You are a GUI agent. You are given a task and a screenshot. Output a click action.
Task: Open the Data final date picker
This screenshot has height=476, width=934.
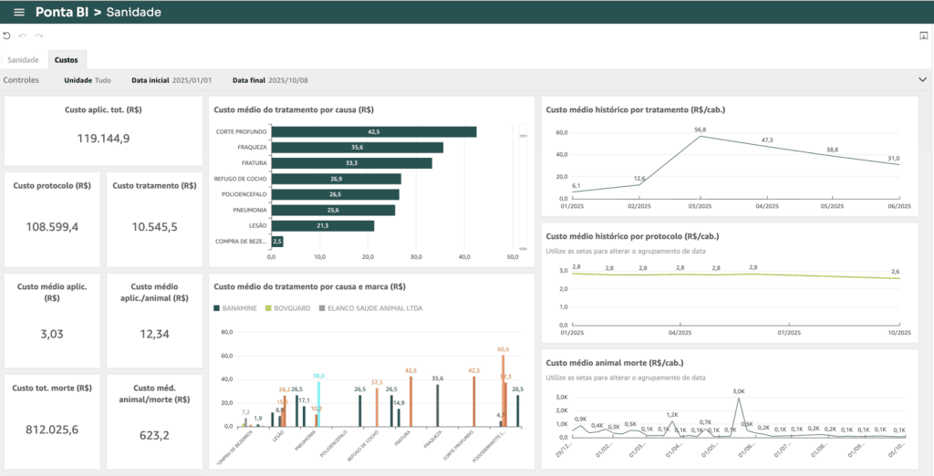[271, 80]
